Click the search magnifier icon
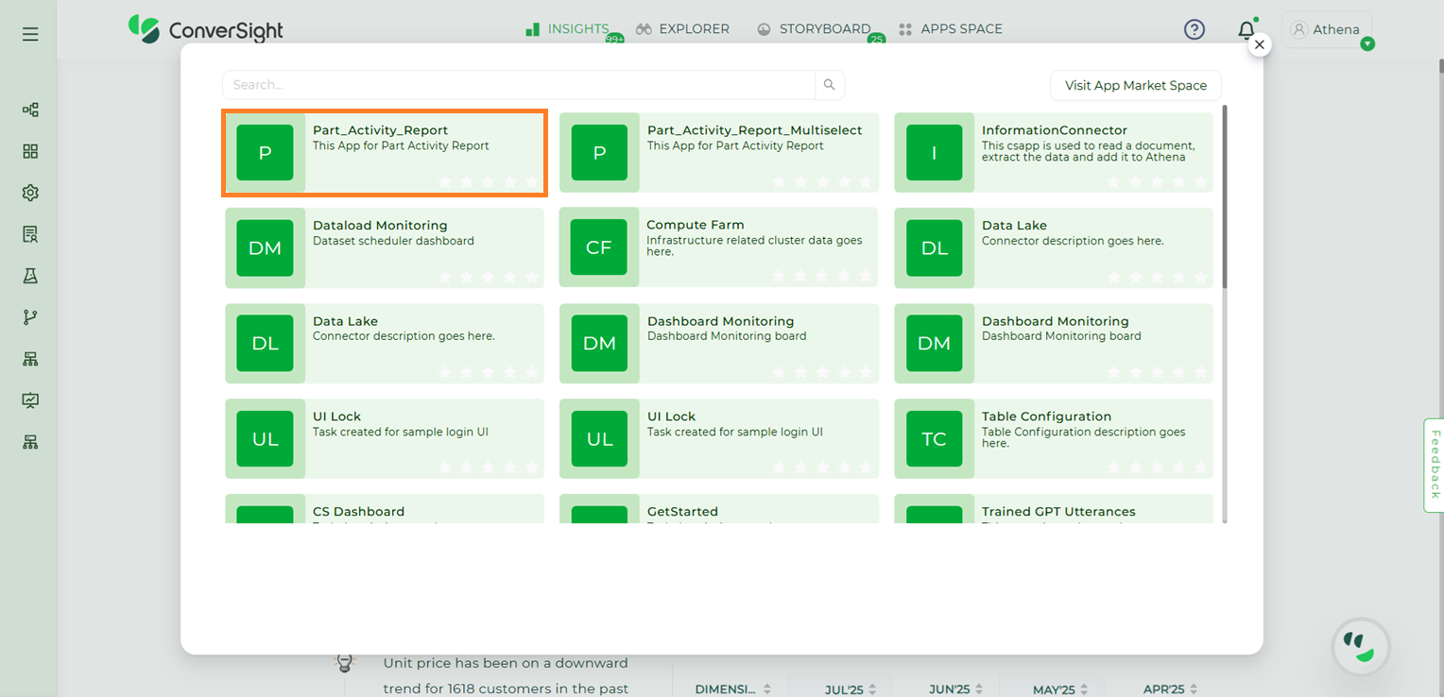This screenshot has width=1444, height=697. [x=829, y=85]
